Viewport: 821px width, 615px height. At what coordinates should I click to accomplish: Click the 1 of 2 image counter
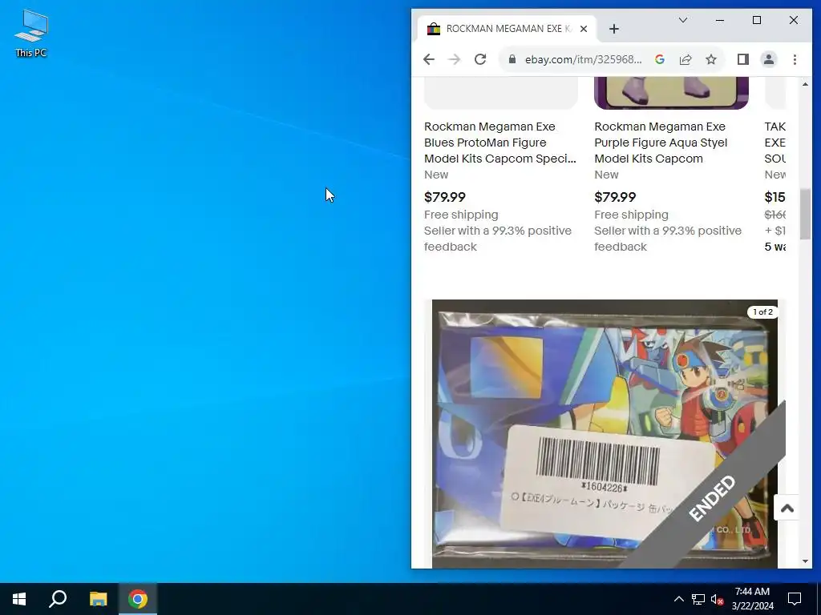point(763,312)
